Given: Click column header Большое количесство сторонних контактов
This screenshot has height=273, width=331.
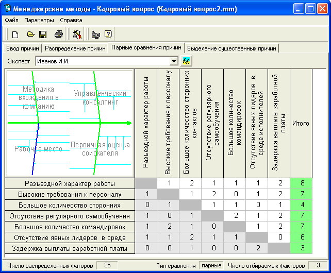Looking at the screenshot, I should 190,123.
